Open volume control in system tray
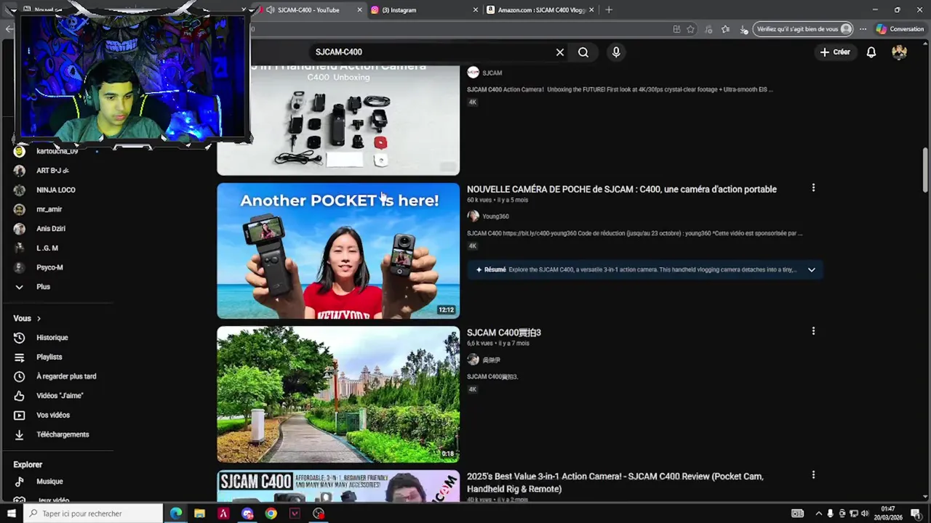Image resolution: width=931 pixels, height=523 pixels. [865, 514]
